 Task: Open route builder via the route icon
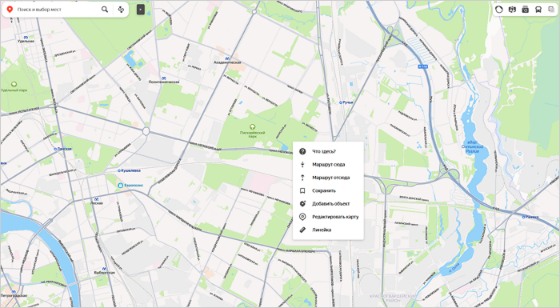[121, 10]
